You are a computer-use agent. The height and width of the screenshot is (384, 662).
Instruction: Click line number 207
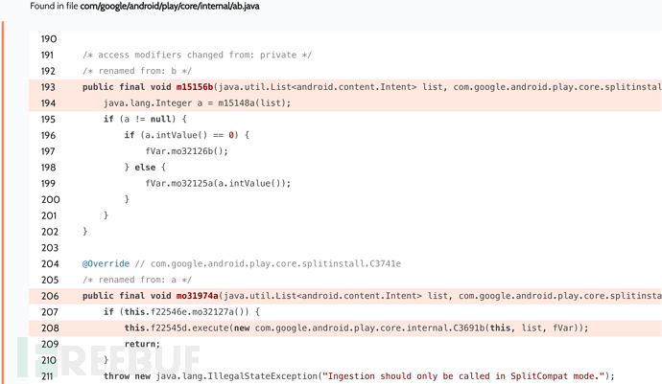point(50,312)
